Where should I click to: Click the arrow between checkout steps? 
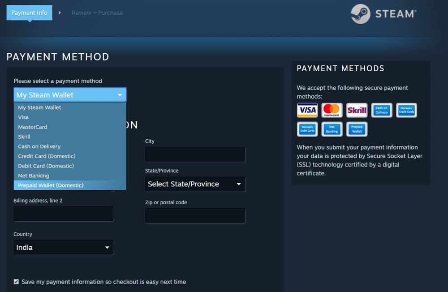60,13
